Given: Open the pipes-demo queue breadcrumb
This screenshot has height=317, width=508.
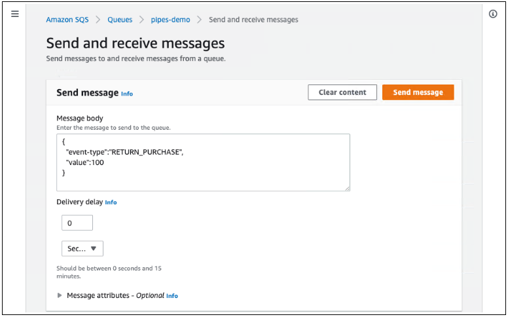Looking at the screenshot, I should [x=170, y=20].
